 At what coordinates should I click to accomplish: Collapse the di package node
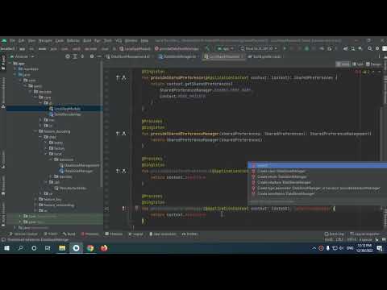click(x=41, y=103)
